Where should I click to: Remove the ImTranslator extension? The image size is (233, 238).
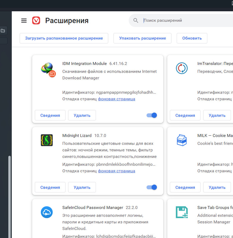pos(217,115)
